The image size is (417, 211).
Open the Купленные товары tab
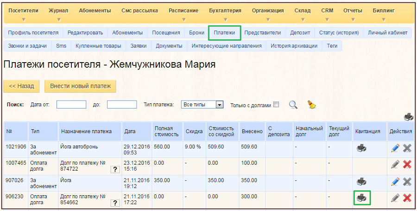98,46
